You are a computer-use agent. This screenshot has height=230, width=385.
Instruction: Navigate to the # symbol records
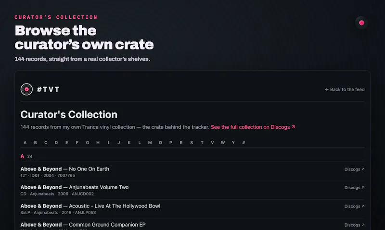[244, 143]
